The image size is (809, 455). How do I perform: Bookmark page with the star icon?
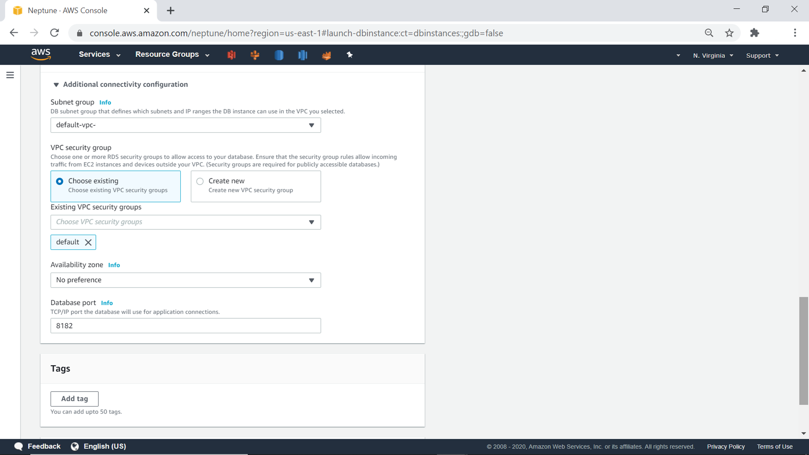(729, 33)
